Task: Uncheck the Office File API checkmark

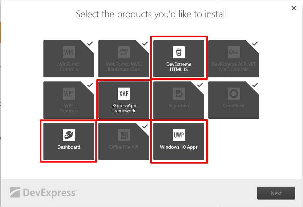Action: click(x=145, y=126)
